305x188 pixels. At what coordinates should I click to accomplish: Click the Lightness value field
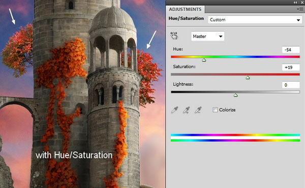(291, 85)
